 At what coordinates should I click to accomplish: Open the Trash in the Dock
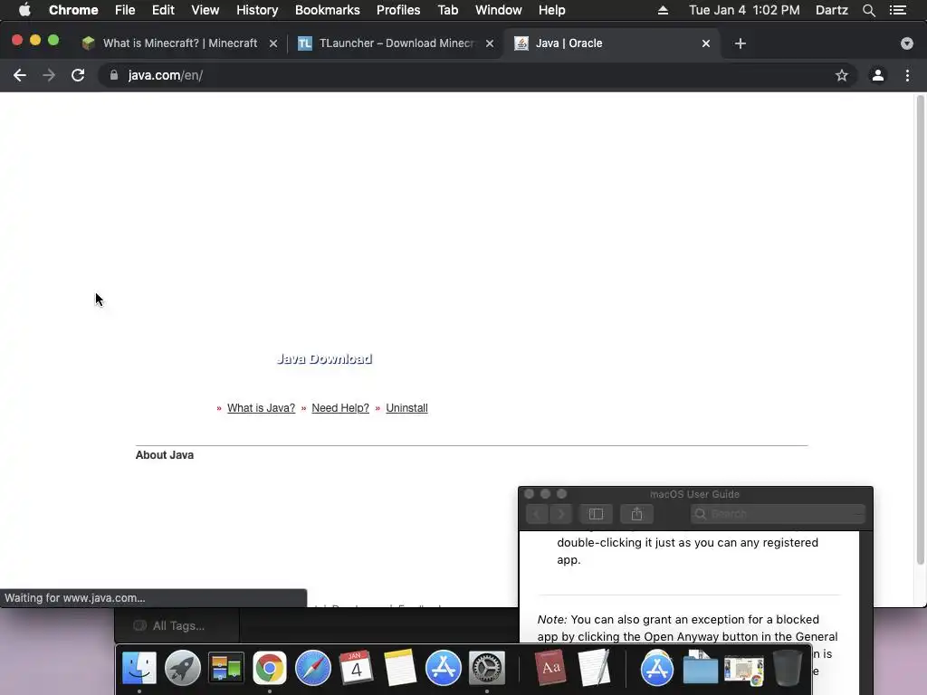788,668
